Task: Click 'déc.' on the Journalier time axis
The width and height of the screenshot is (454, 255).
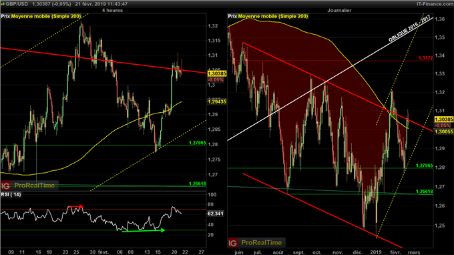Action: click(358, 252)
